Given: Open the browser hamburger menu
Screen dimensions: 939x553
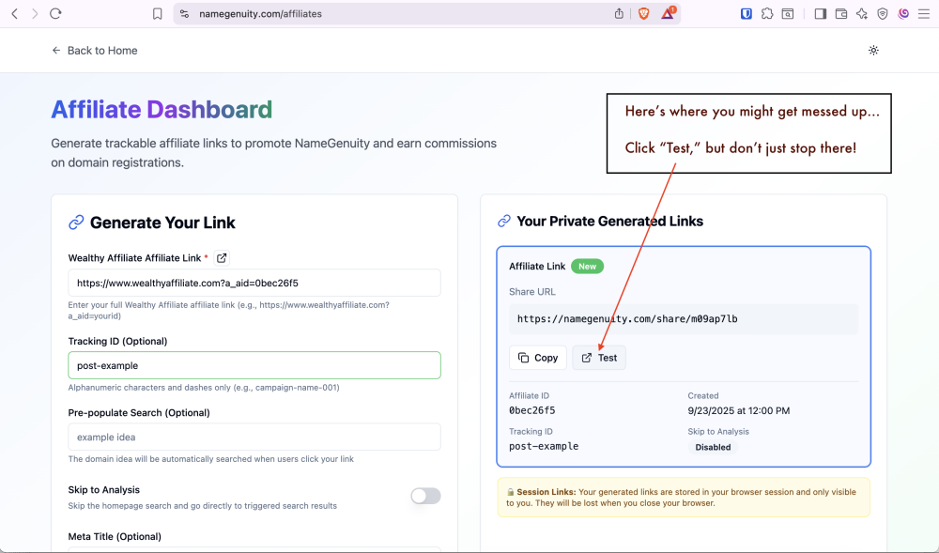Looking at the screenshot, I should [x=923, y=14].
